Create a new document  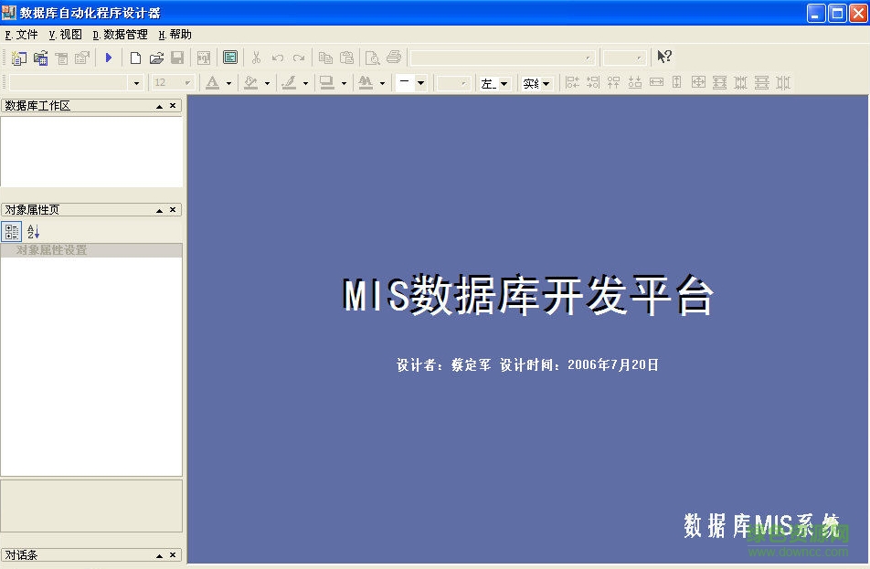134,57
